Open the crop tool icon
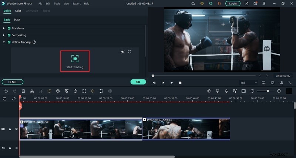This screenshot has width=296, height=158. tap(41, 91)
